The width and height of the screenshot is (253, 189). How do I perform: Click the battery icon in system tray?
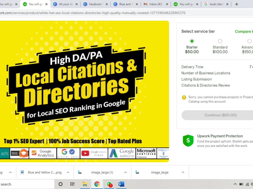[241, 184]
